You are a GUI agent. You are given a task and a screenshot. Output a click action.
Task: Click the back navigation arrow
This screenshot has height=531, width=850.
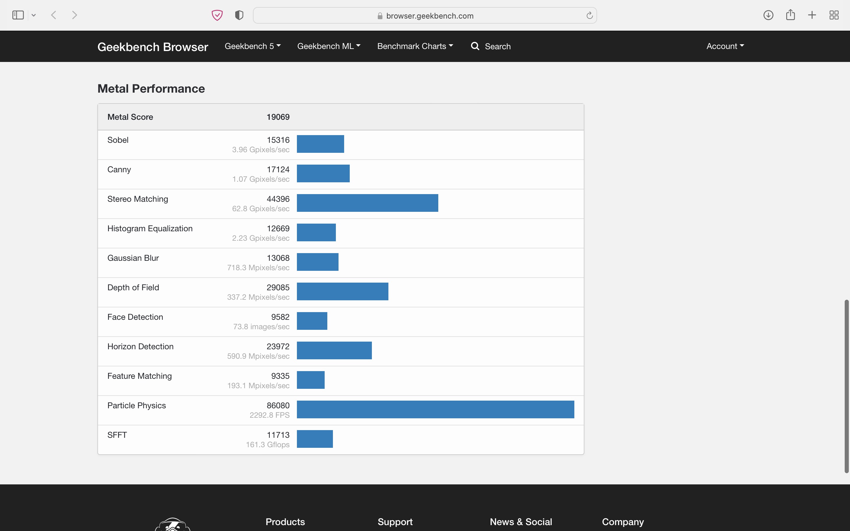coord(54,15)
